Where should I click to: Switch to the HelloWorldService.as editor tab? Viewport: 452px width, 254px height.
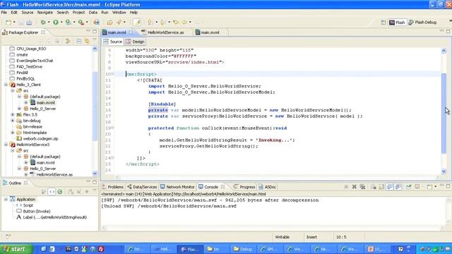click(x=165, y=32)
